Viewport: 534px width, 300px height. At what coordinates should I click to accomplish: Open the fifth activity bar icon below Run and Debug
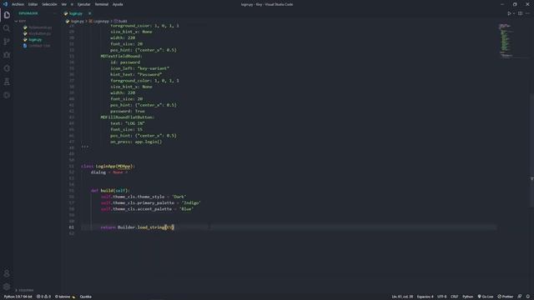7,68
